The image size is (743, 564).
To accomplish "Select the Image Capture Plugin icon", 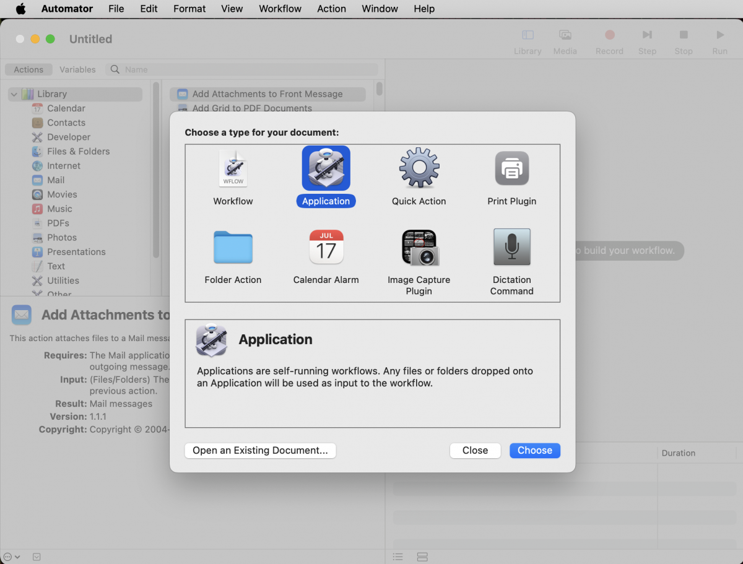I will click(419, 246).
